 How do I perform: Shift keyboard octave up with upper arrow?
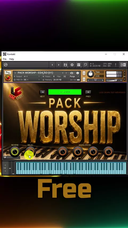tap(5, 165)
